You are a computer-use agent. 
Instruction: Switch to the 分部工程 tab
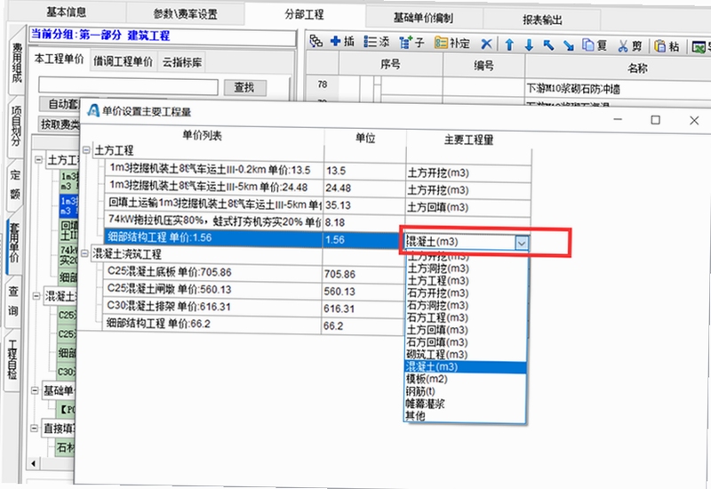[x=304, y=14]
